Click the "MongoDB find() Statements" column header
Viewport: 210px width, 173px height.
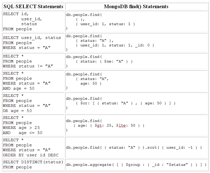point(136,6)
